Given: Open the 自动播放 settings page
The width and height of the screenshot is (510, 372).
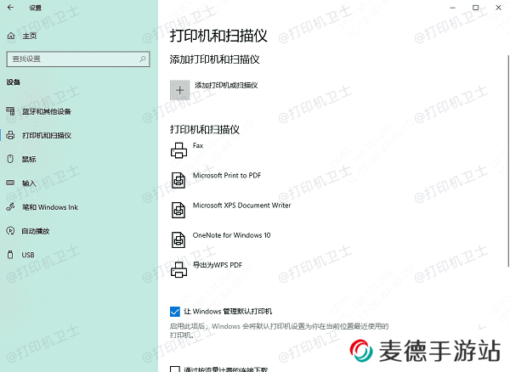Looking at the screenshot, I should tap(36, 231).
